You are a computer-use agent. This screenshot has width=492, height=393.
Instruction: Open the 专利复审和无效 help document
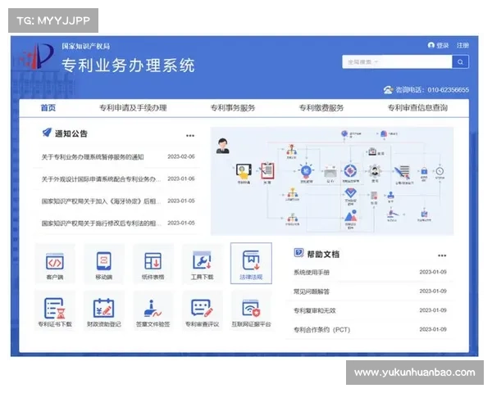pos(314,310)
